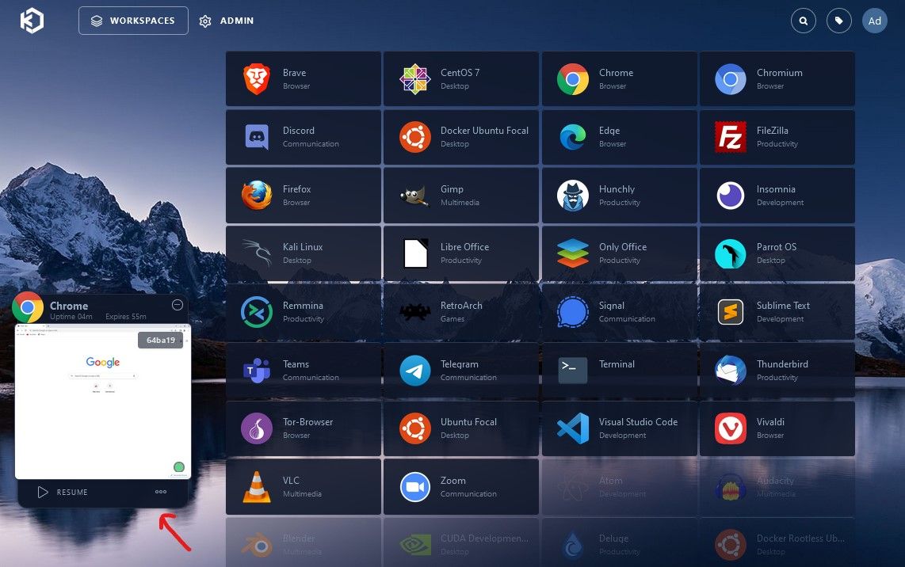Start the Firefox browser workspace
Viewport: 905px width, 567px height.
tap(303, 195)
